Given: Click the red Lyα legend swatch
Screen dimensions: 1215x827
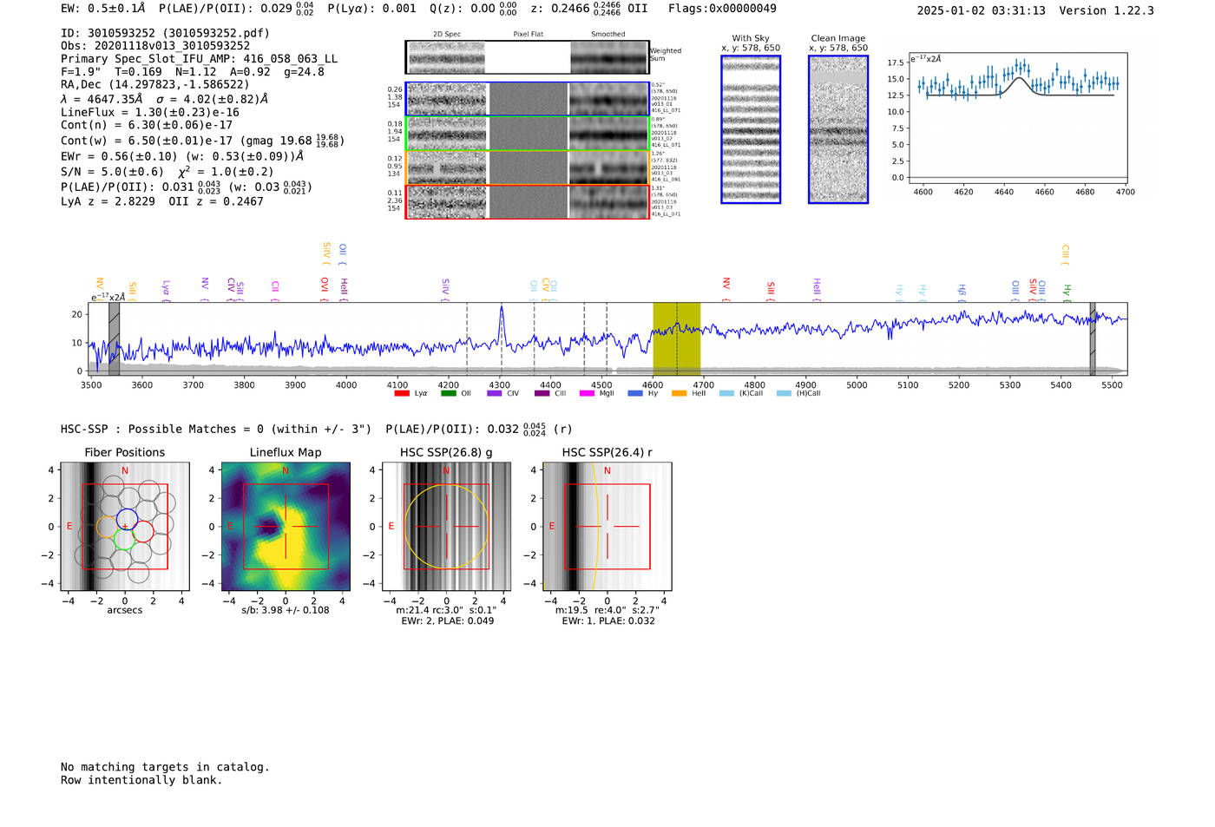Looking at the screenshot, I should tap(402, 393).
